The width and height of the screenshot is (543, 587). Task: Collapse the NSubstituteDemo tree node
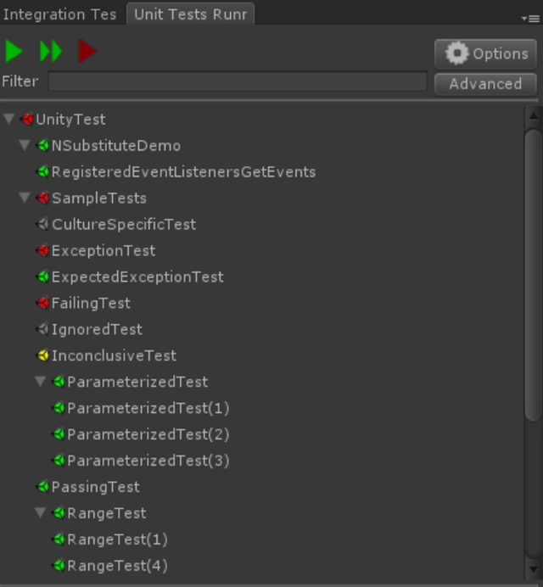coord(25,146)
